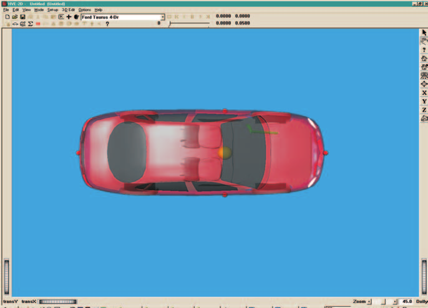The image size is (428, 308).
Task: Click the green axis marker on the windshield
Action: point(262,130)
